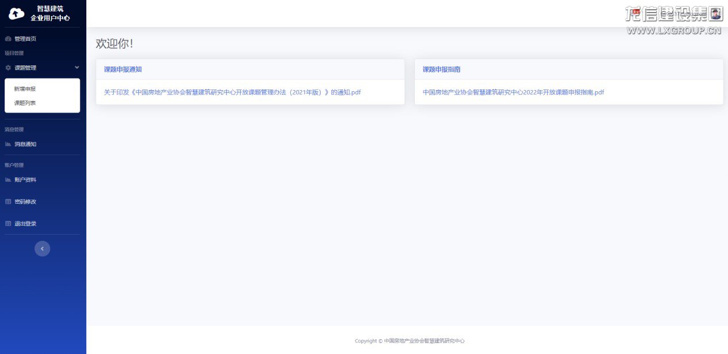The image size is (728, 354).
Task: Open the 开放课题管理办法（2021年版）通知 PDF link
Action: click(232, 92)
